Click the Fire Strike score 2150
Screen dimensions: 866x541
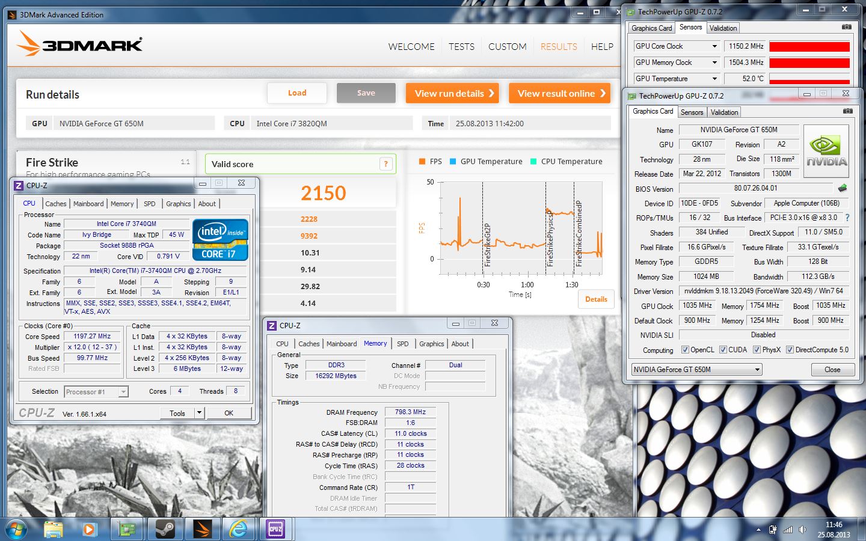point(324,193)
